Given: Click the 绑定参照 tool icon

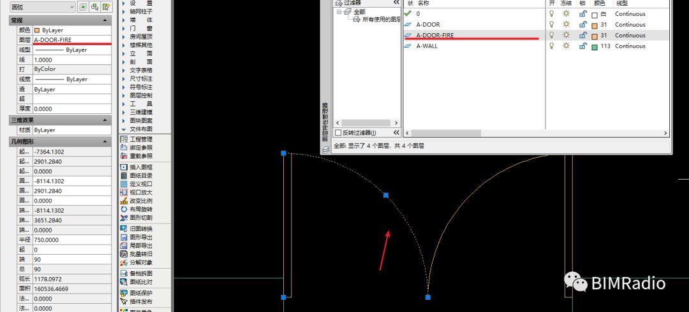Looking at the screenshot, I should (124, 148).
